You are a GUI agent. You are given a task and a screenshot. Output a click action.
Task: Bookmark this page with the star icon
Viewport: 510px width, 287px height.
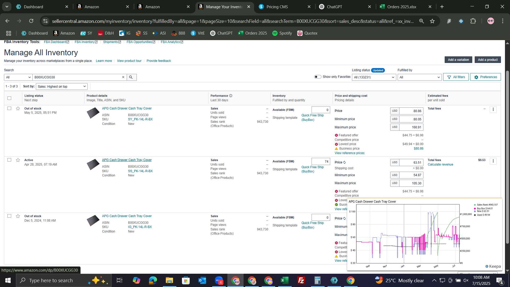coord(432,21)
